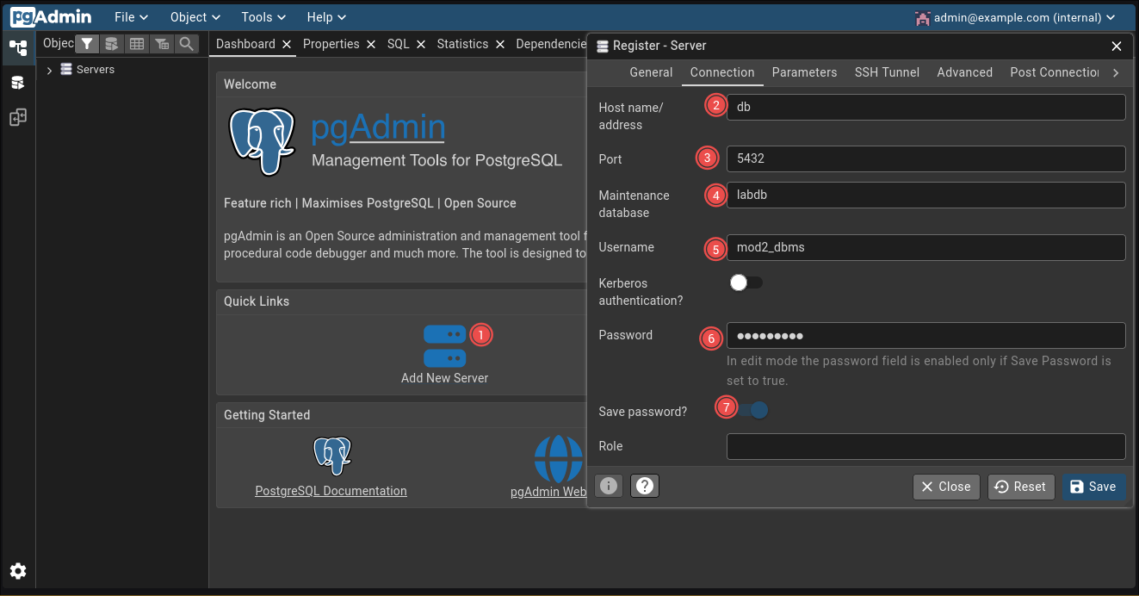Viewport: 1139px width, 596px height.
Task: Disable the Save password toggle
Action: click(752, 411)
